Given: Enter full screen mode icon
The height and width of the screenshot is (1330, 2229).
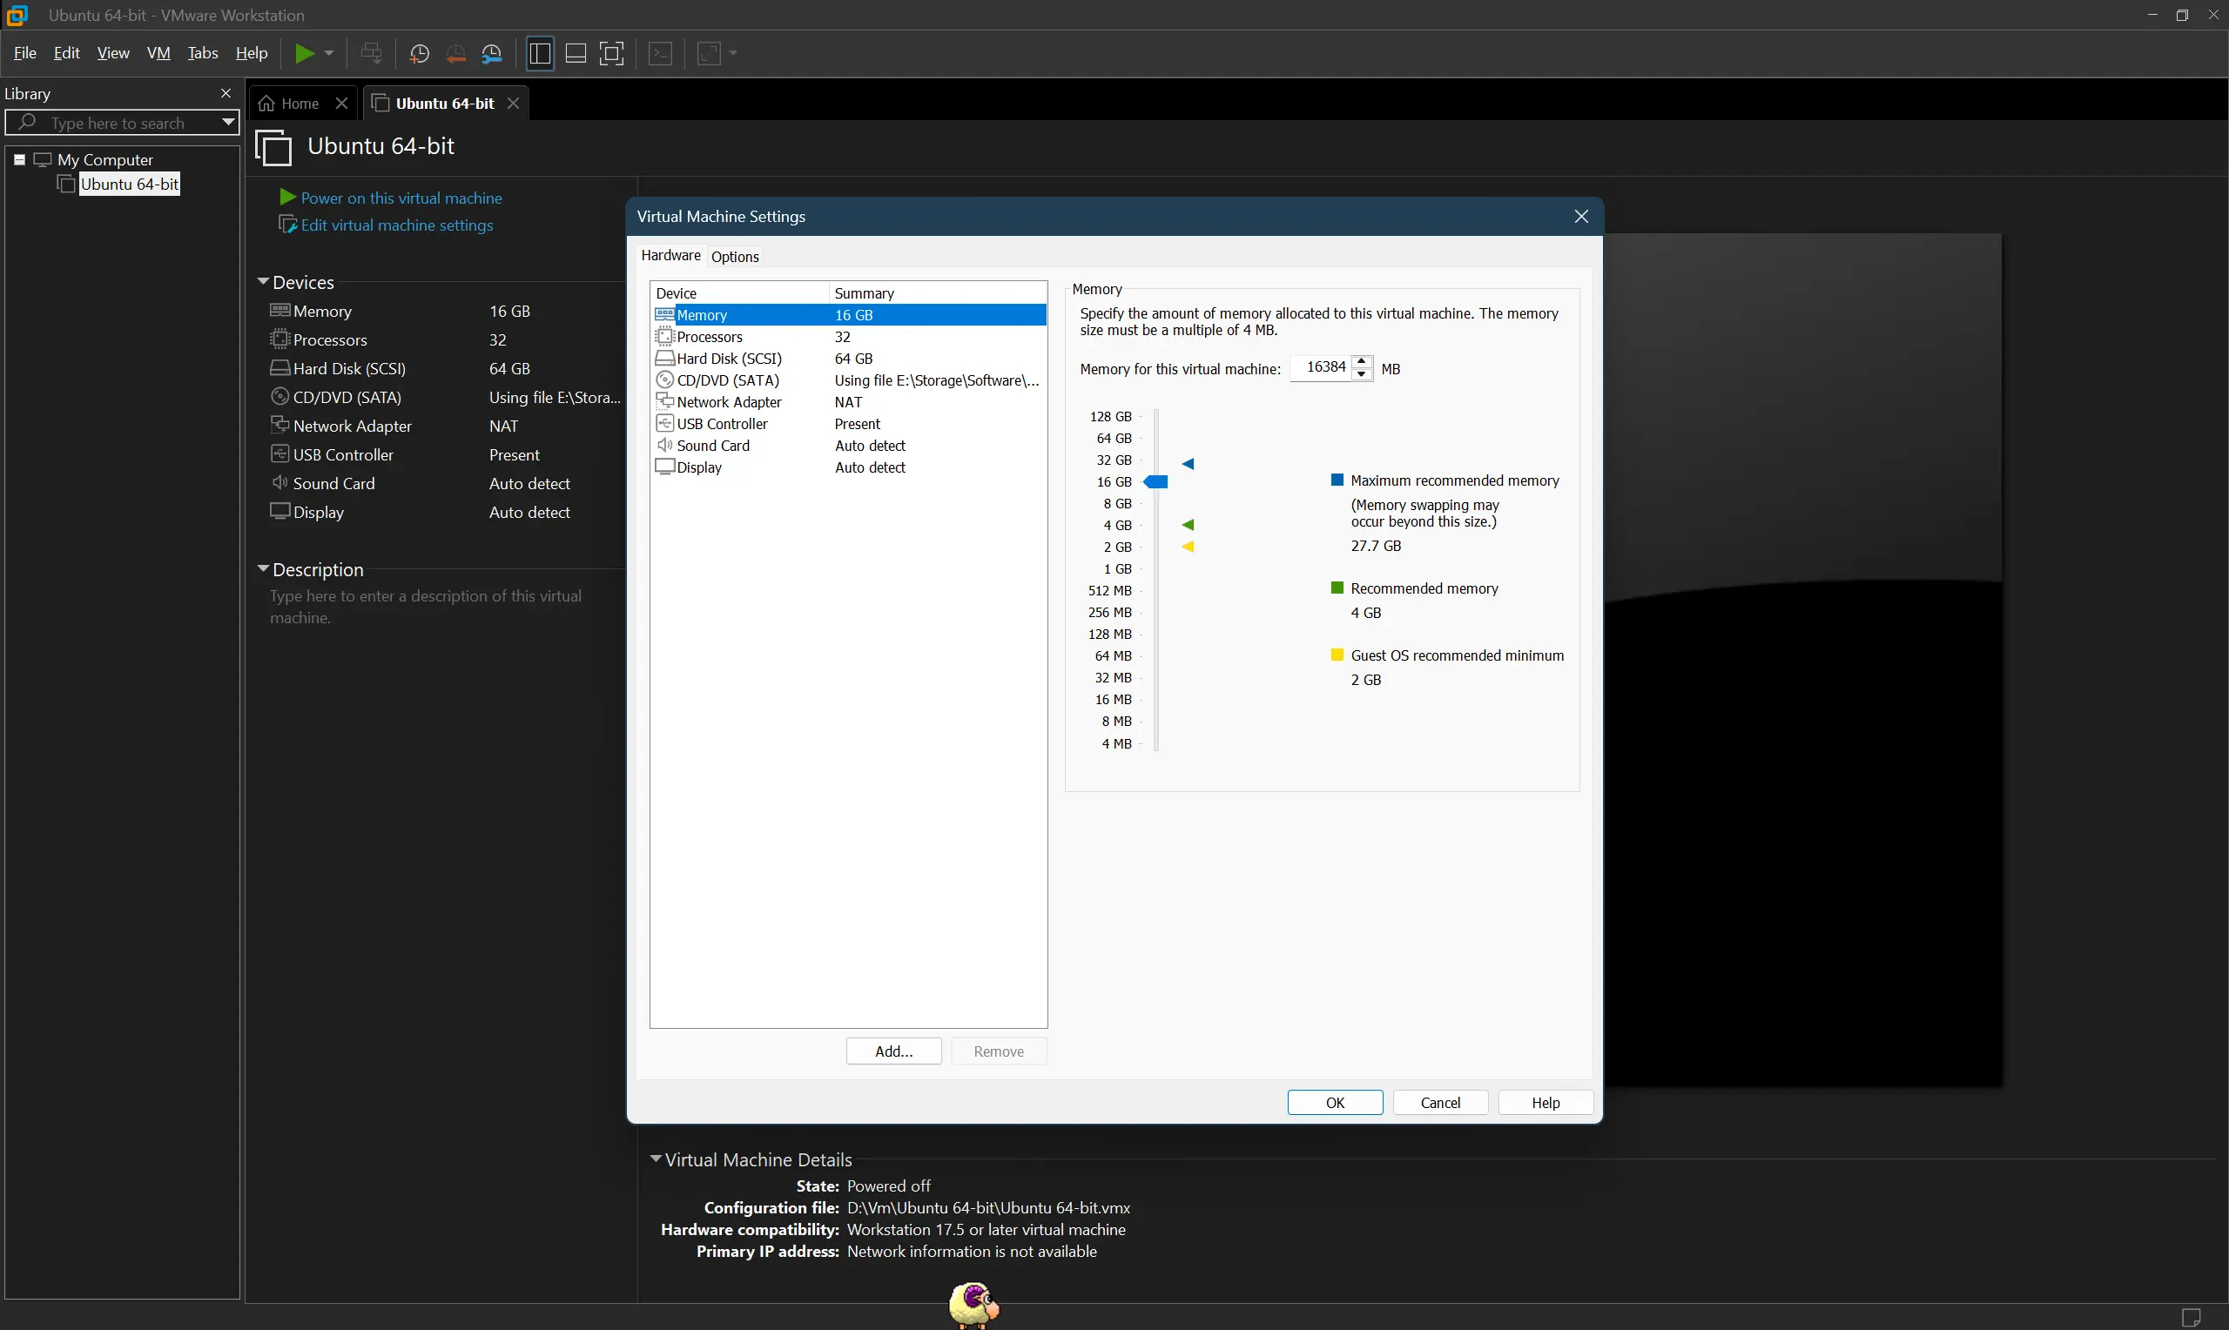Looking at the screenshot, I should pyautogui.click(x=611, y=54).
